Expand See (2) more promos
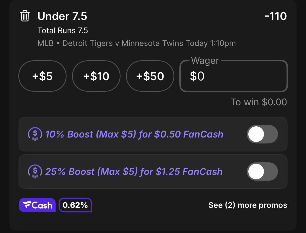Image resolution: width=306 pixels, height=233 pixels. tap(248, 205)
